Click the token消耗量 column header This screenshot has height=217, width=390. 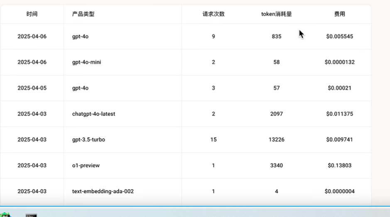pos(276,14)
